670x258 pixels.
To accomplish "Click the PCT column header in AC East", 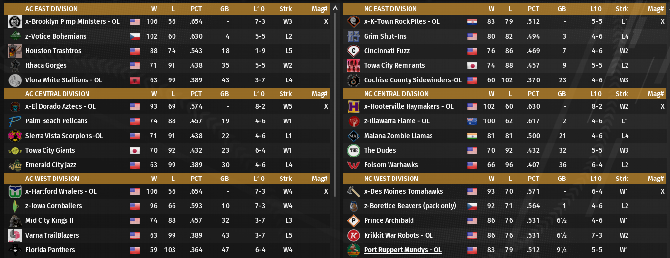I will click(x=196, y=9).
